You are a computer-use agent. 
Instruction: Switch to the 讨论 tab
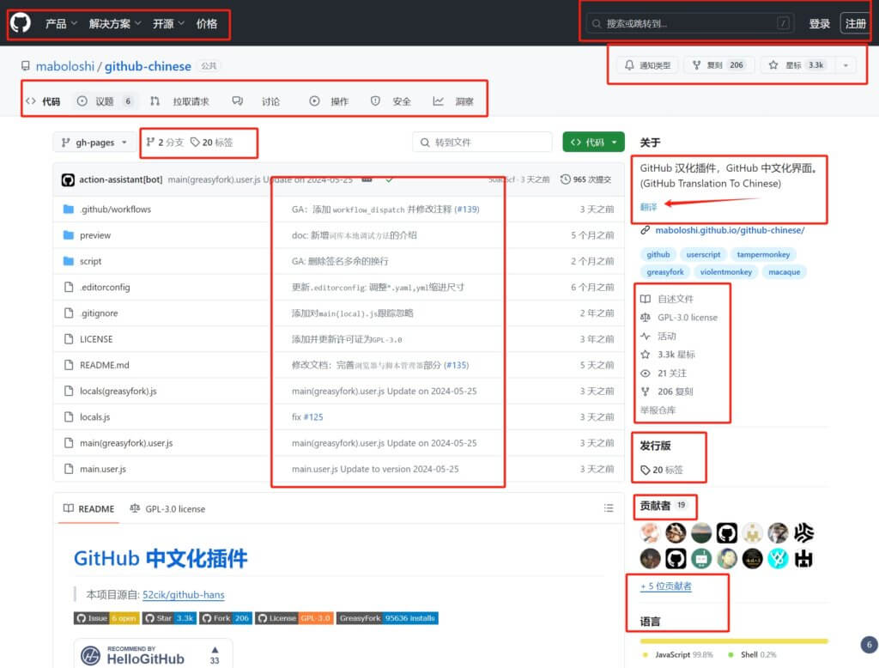coord(256,101)
